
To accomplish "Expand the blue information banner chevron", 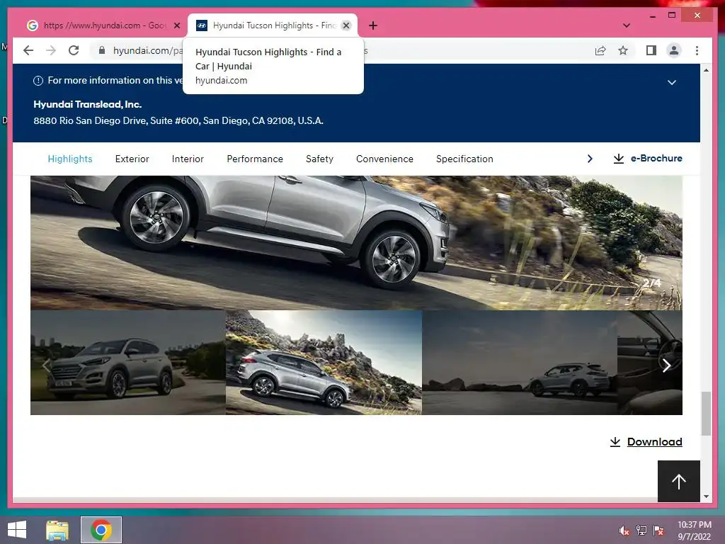I will tap(672, 82).
